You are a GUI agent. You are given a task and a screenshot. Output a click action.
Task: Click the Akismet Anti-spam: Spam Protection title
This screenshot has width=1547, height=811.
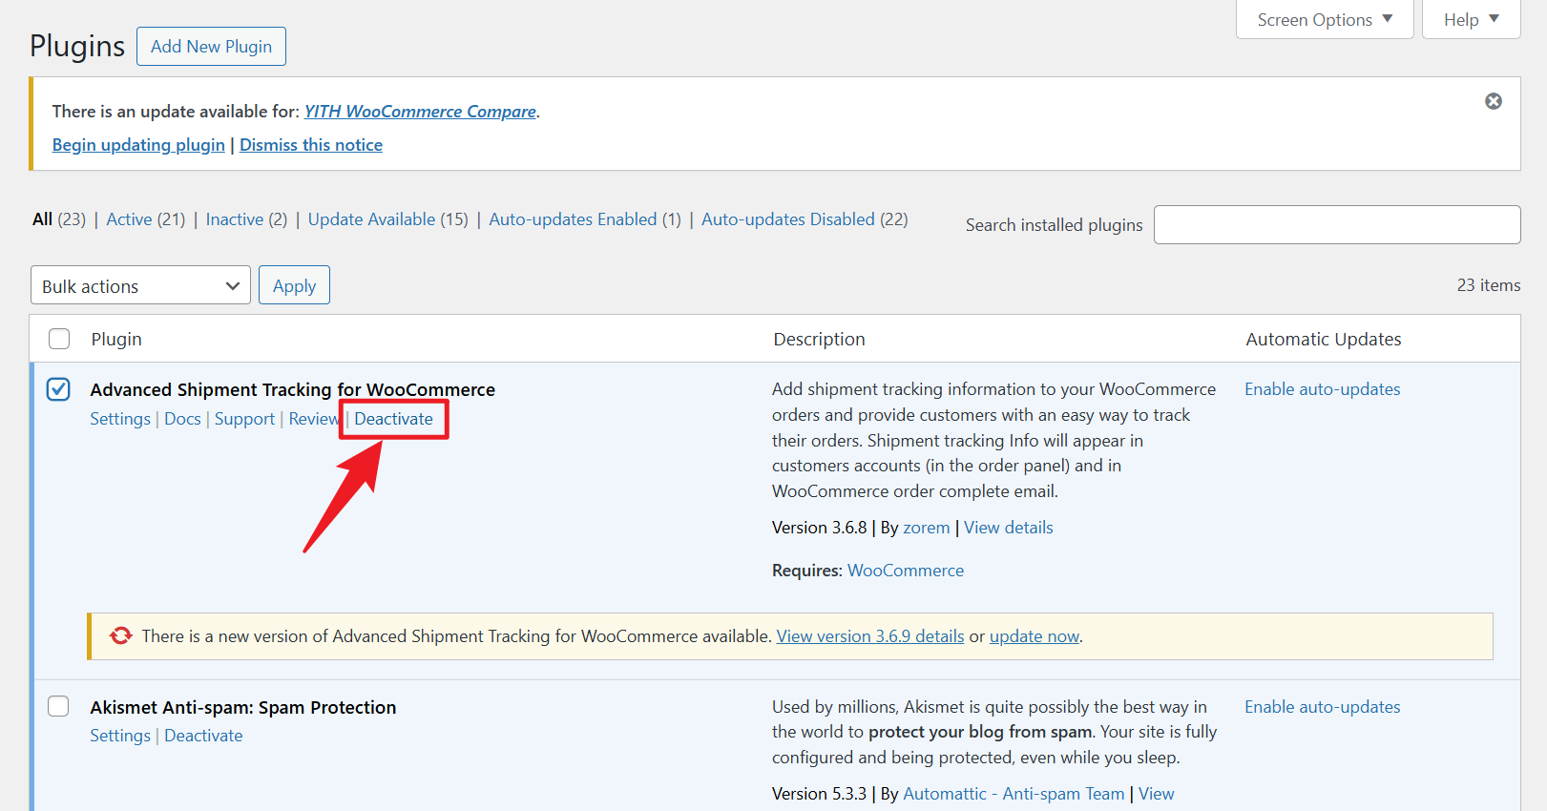coord(243,707)
